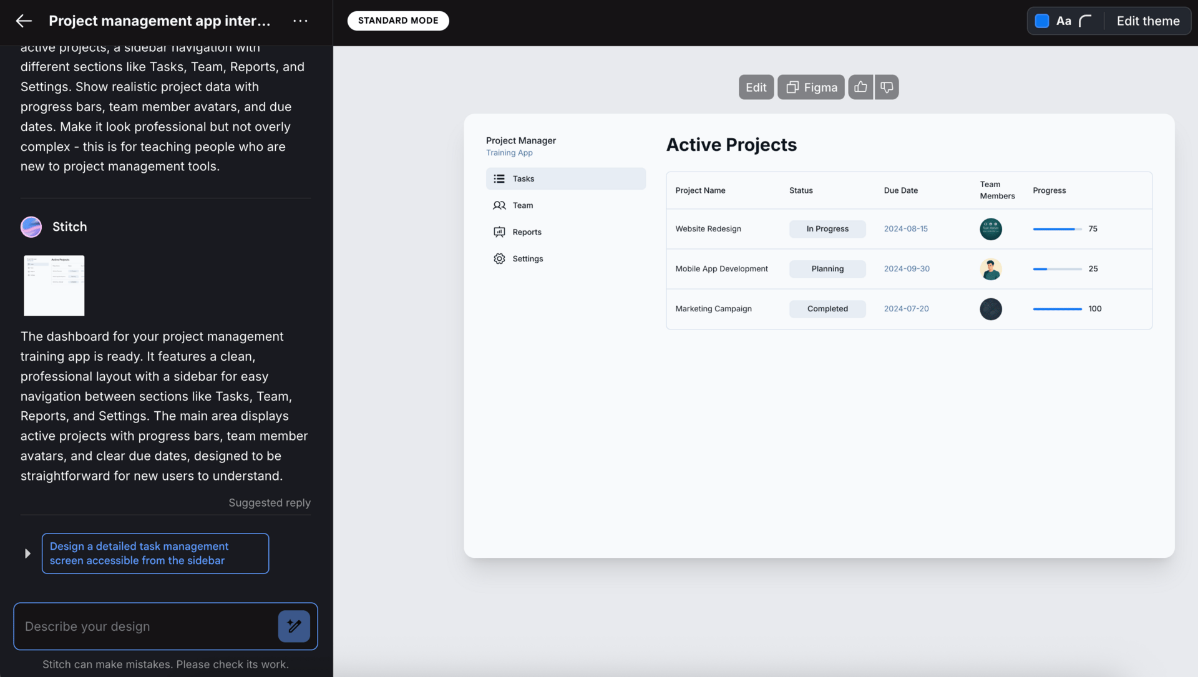The width and height of the screenshot is (1198, 677).
Task: Click the Mobile App Development progress bar
Action: tap(1057, 269)
